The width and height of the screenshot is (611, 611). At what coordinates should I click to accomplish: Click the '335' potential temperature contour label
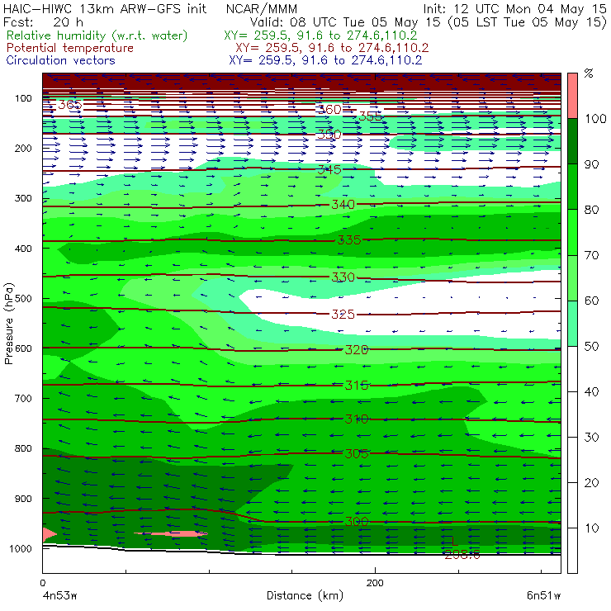pyautogui.click(x=348, y=240)
